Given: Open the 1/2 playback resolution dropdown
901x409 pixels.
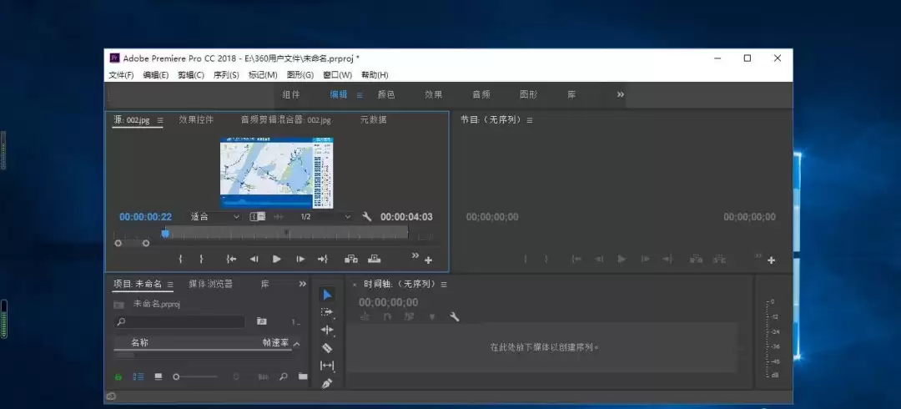Looking at the screenshot, I should [x=325, y=217].
